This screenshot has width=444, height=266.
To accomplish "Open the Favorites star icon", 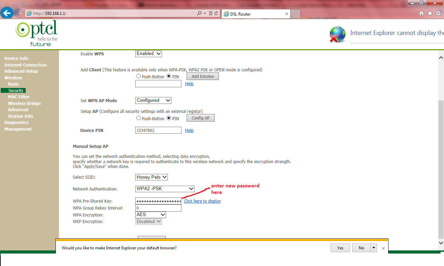I will (430, 13).
